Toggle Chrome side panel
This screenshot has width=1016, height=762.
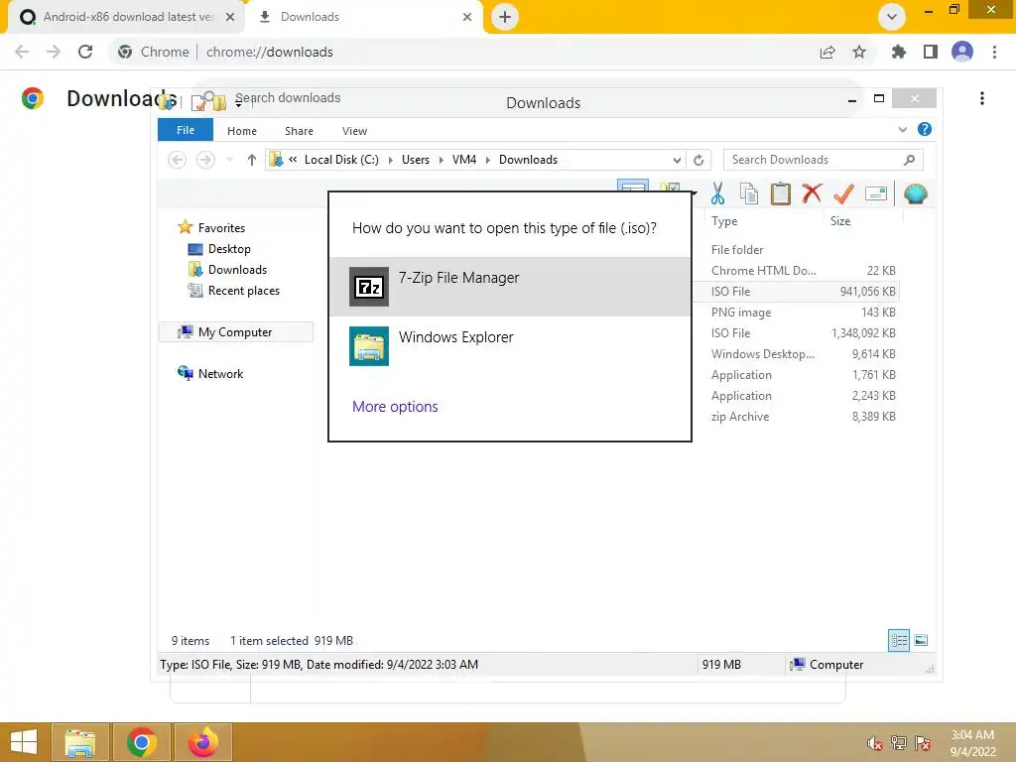click(931, 52)
